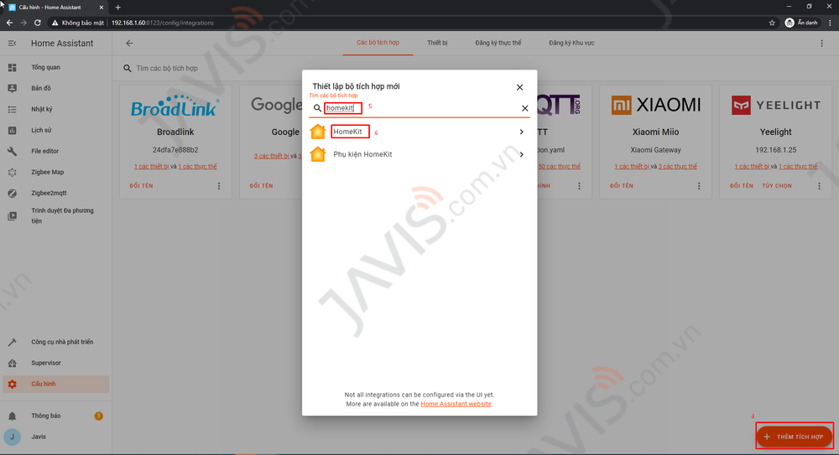Open Xiaomi 3 các thực thể link
The width and height of the screenshot is (839, 455).
[677, 166]
